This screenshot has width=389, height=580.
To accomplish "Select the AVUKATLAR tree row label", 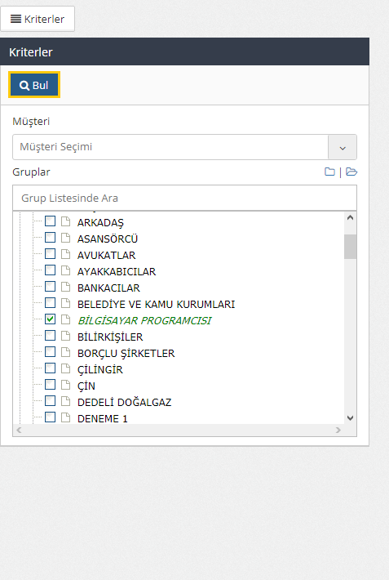I will (x=106, y=255).
